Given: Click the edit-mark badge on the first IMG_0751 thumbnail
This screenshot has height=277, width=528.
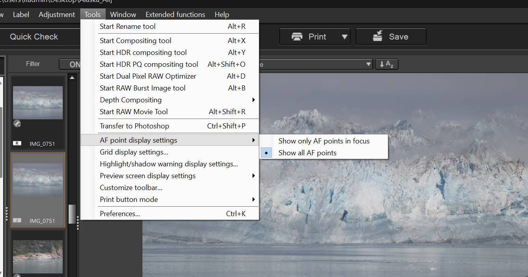Looking at the screenshot, I should tap(17, 124).
